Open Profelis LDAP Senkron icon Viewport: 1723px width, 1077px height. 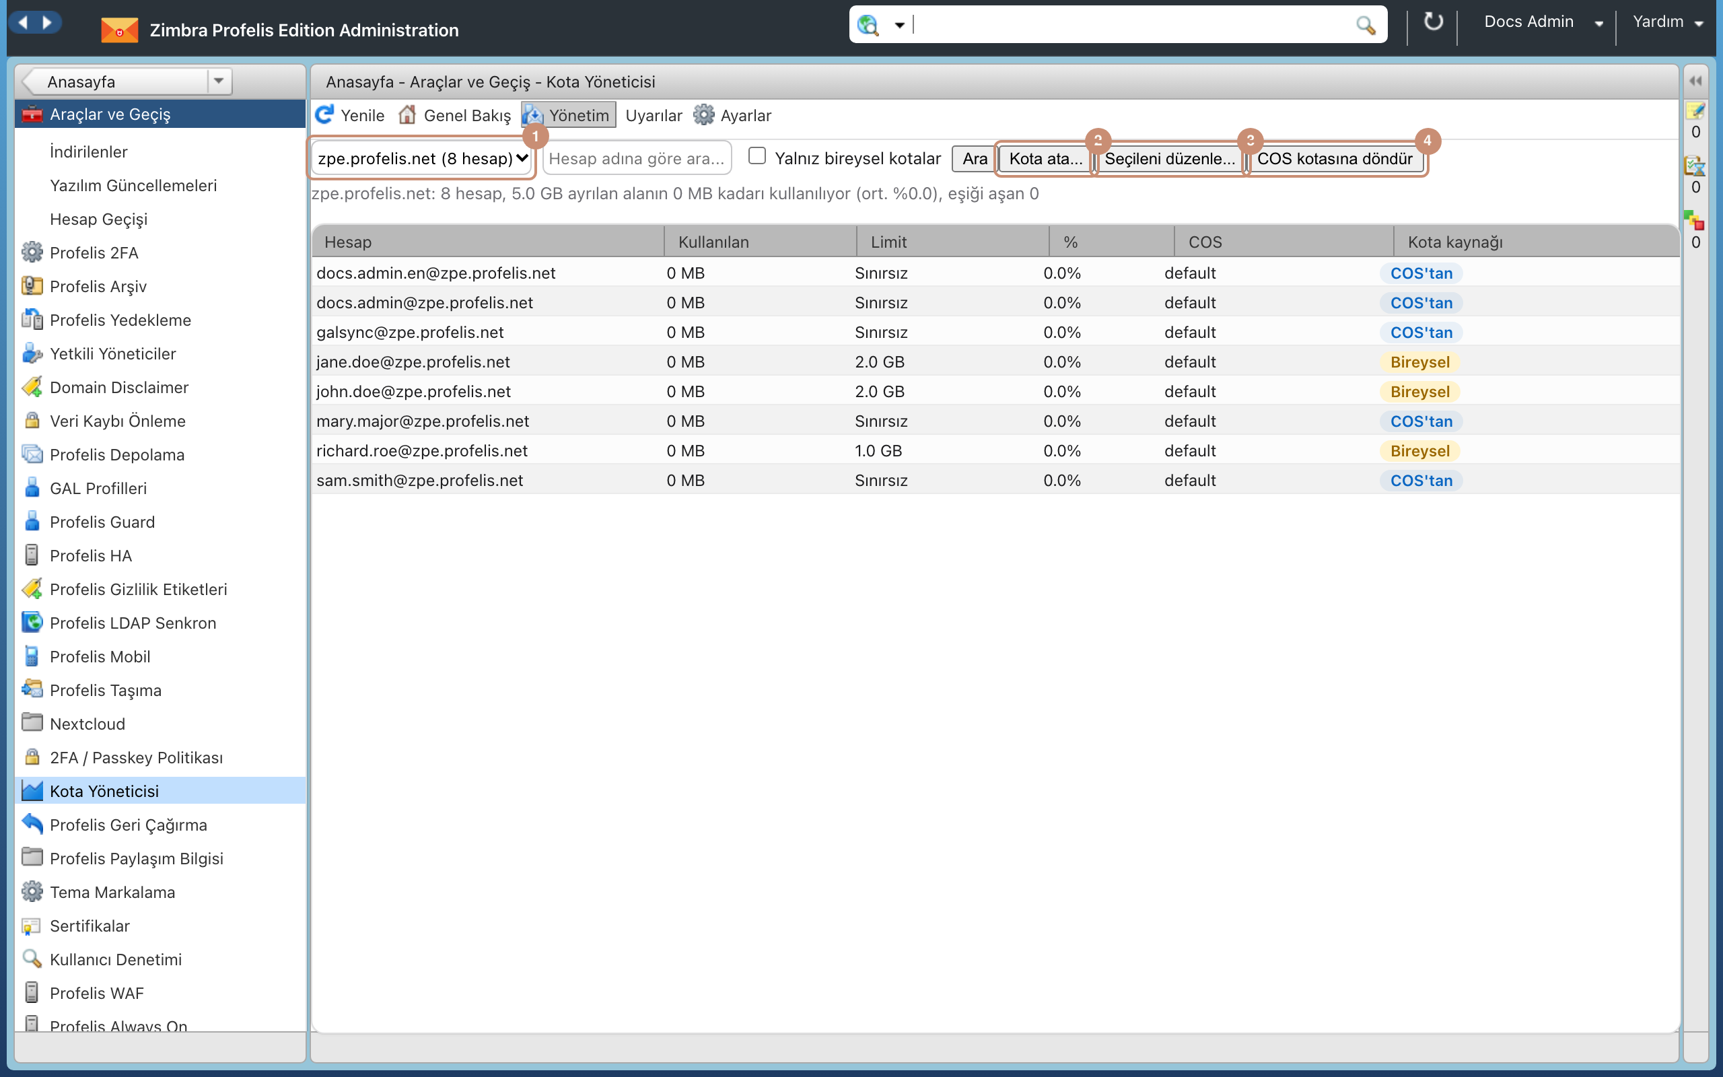(32, 623)
